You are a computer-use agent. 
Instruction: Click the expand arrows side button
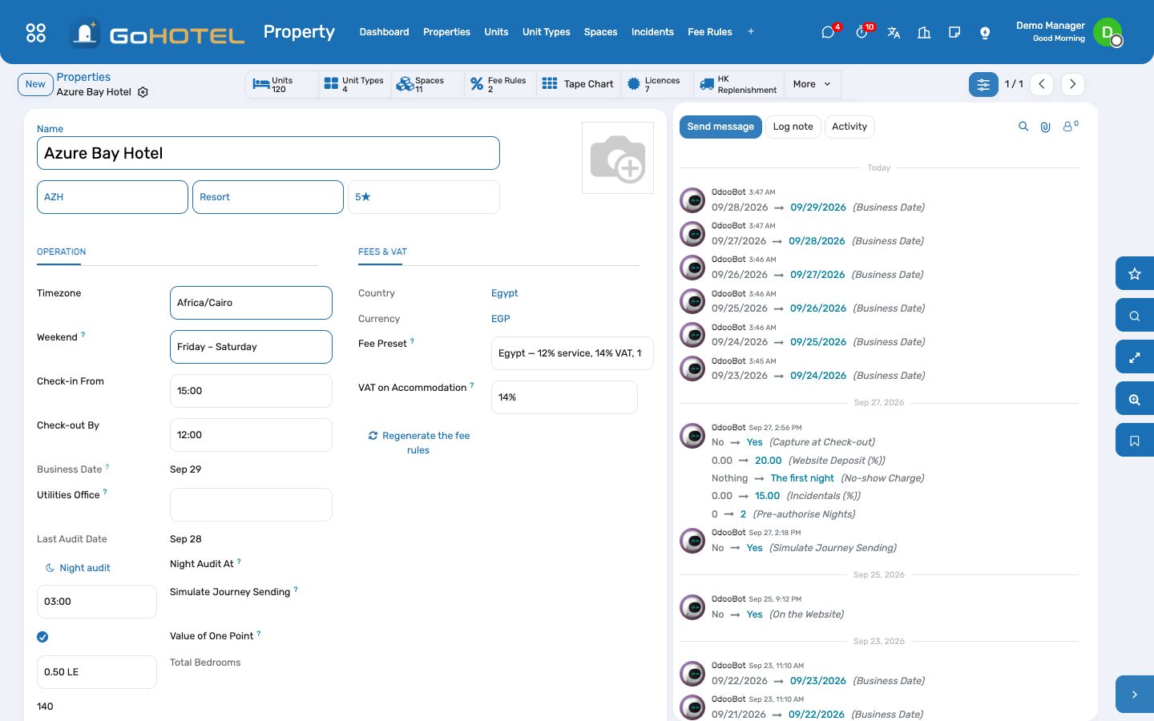1135,357
